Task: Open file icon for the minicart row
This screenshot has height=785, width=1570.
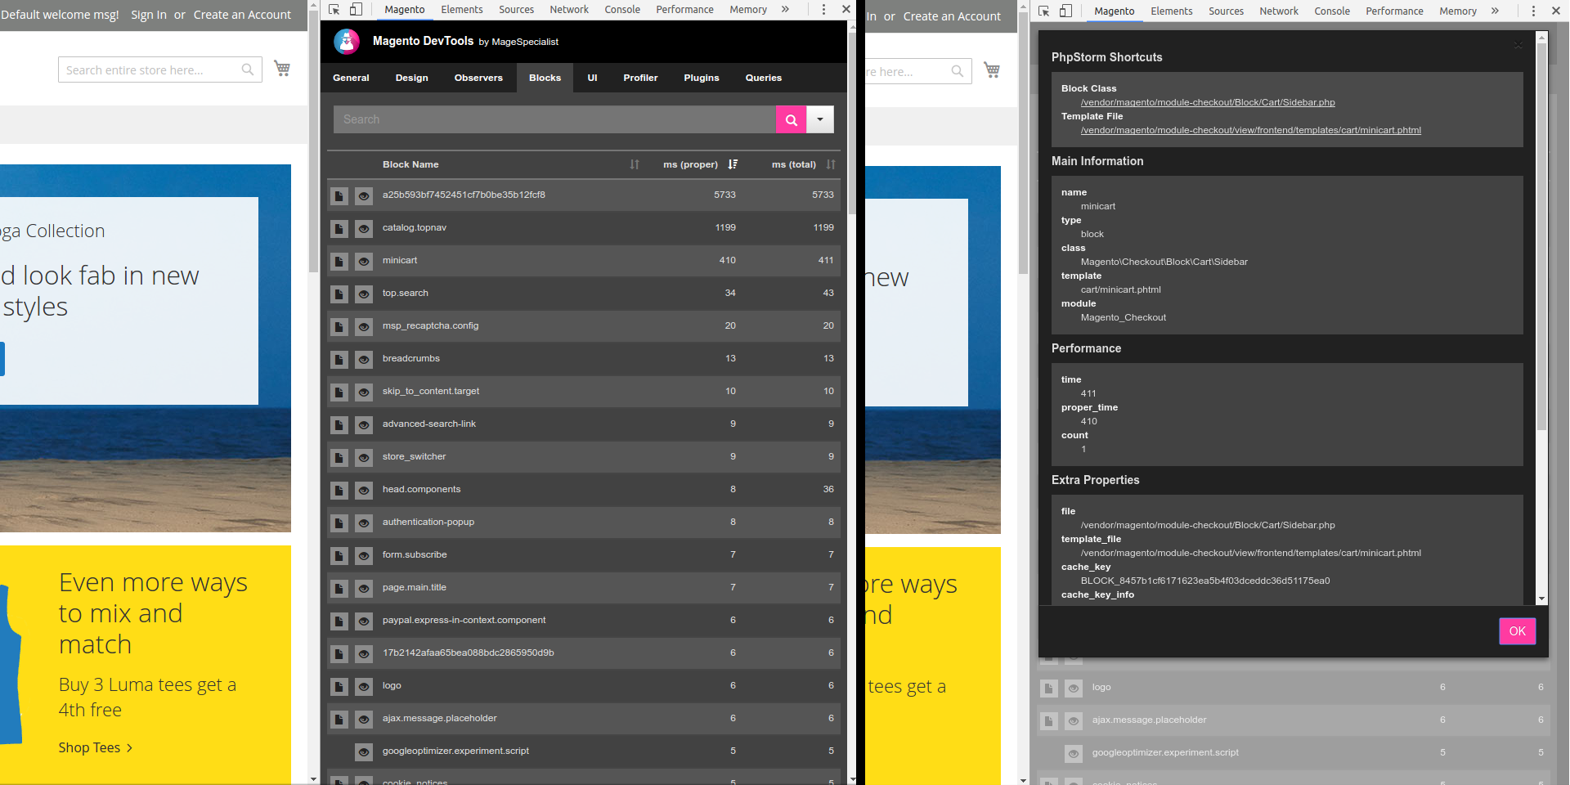Action: click(x=339, y=261)
